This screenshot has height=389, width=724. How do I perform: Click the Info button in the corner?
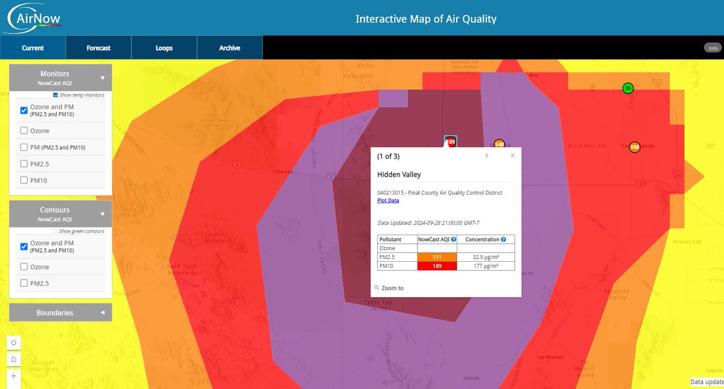click(713, 48)
